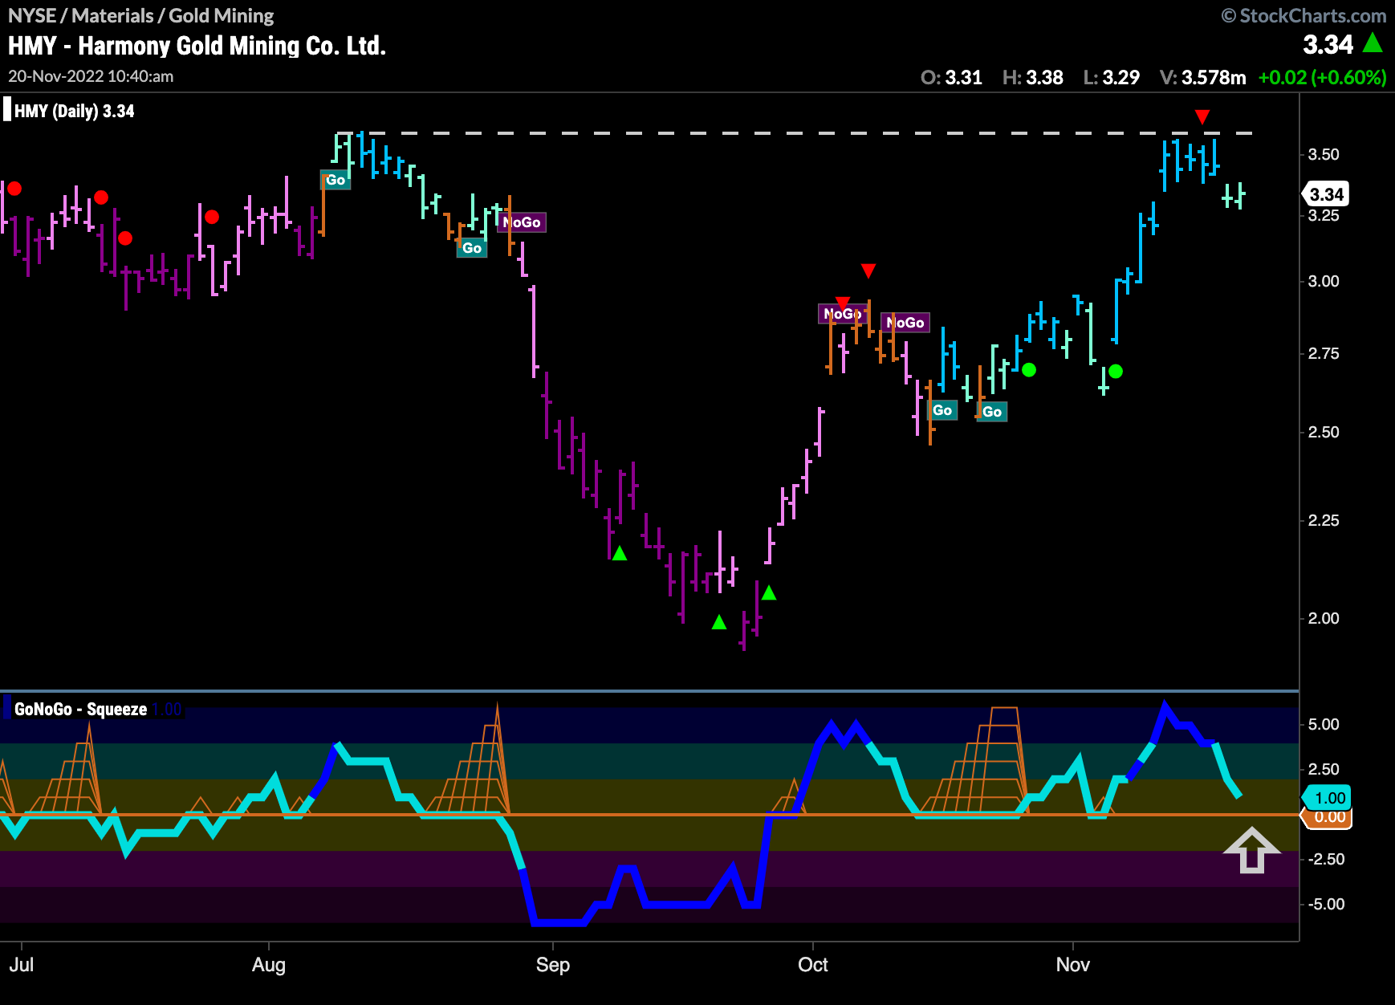Screen dimensions: 1395x1005
Task: Click the green up triangle nearest the 2.00 level
Action: [719, 621]
